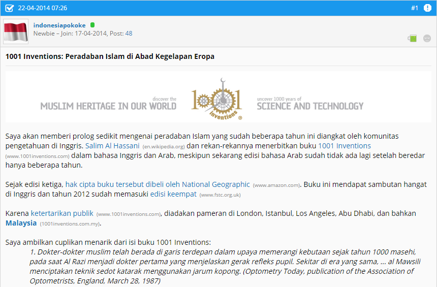Tick the post select checkbox beside 22-04-2014
This screenshot has height=287, width=437.
point(9,8)
